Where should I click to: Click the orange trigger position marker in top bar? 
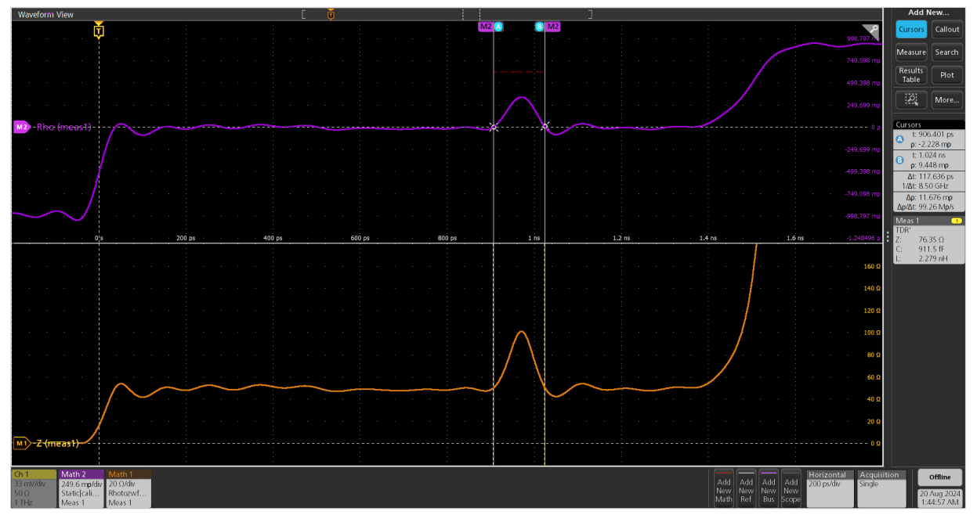(331, 14)
